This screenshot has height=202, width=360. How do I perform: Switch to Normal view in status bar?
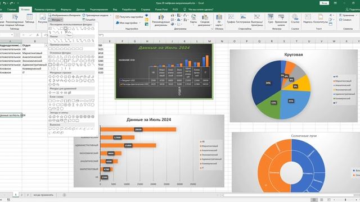(314, 200)
